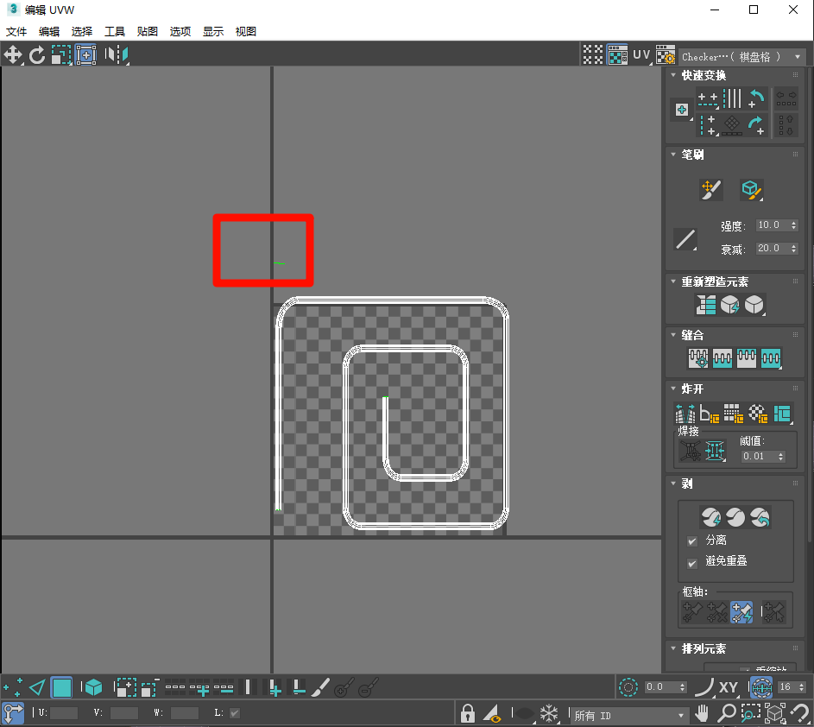The height and width of the screenshot is (727, 814).
Task: Click the align horizontally icon
Action: 708,98
